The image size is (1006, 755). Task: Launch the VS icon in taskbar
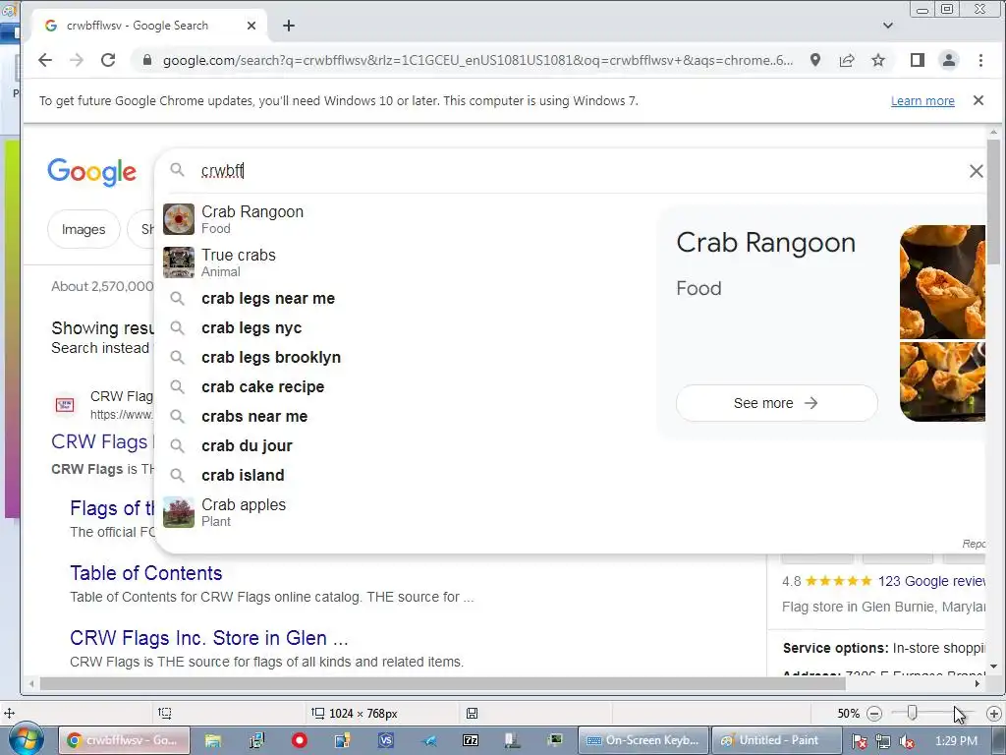[x=385, y=740]
